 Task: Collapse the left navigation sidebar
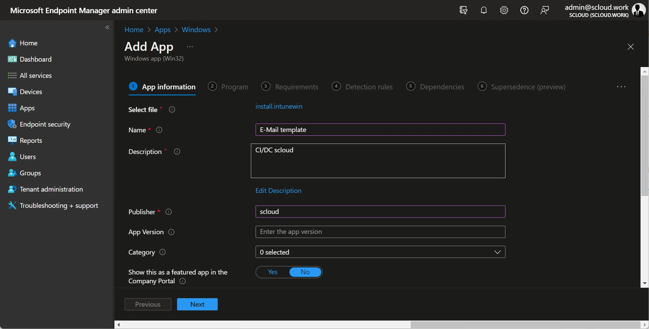click(x=107, y=27)
